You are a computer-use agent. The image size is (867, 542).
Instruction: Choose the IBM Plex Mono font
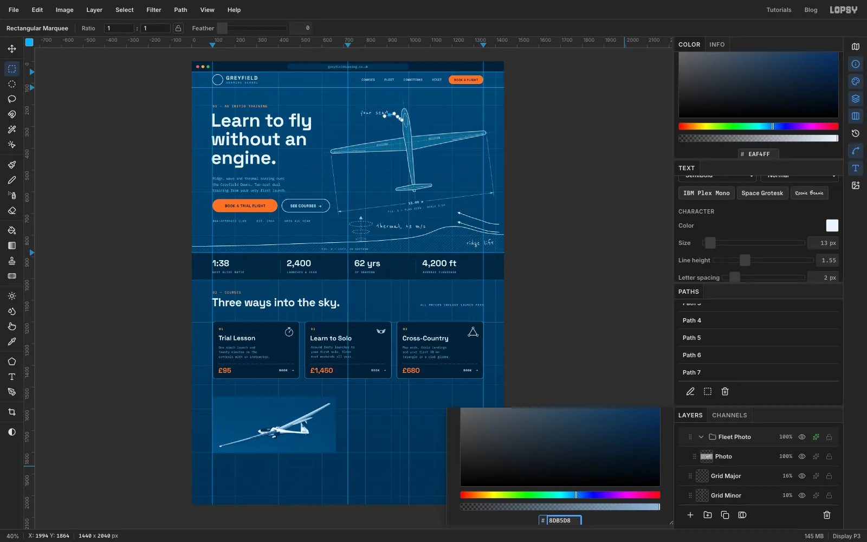(707, 193)
